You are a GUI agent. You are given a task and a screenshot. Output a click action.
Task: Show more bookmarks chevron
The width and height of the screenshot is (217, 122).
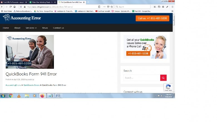(172, 11)
